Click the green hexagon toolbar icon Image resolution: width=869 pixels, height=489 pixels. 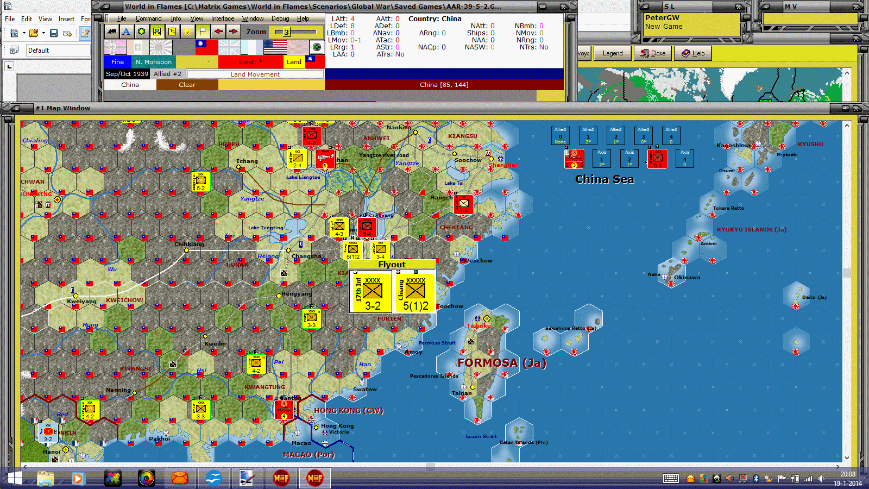pos(142,32)
